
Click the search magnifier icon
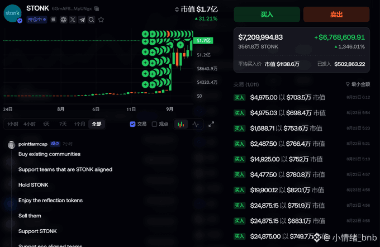point(91,20)
